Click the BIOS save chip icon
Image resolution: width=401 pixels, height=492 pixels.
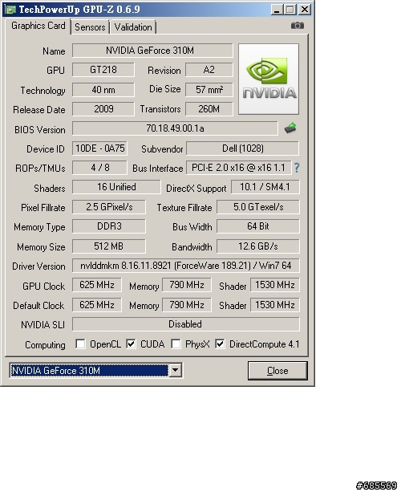[x=290, y=128]
